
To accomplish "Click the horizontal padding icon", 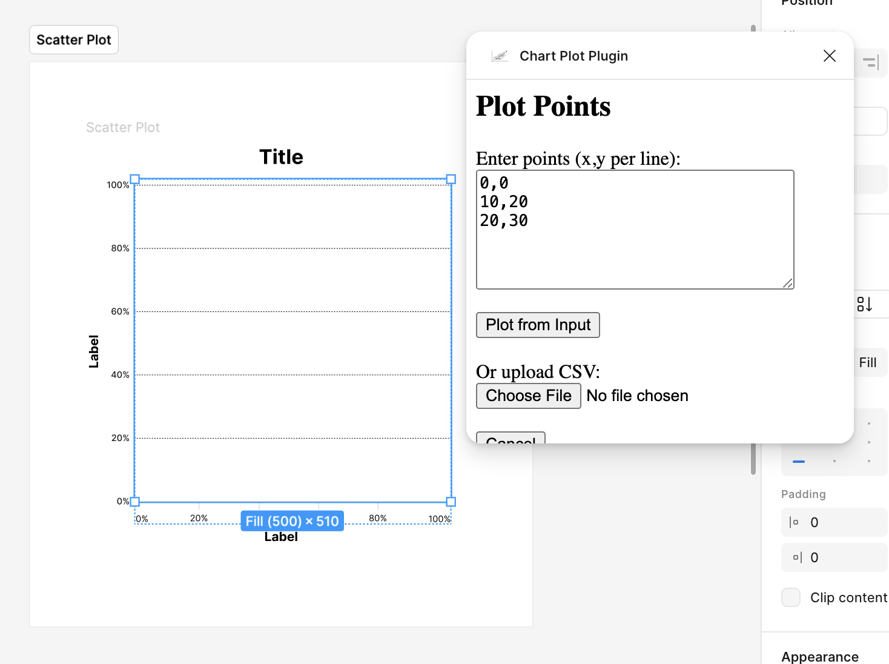I will point(795,522).
